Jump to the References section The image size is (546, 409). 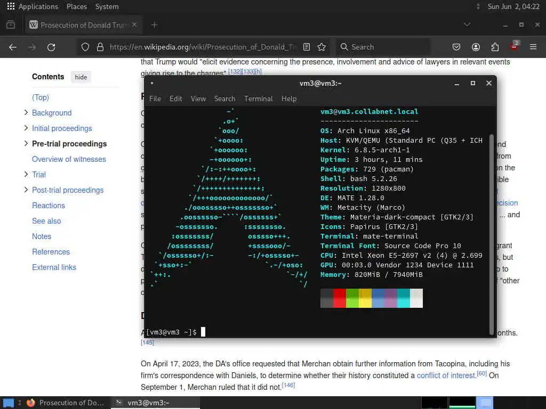(x=51, y=251)
